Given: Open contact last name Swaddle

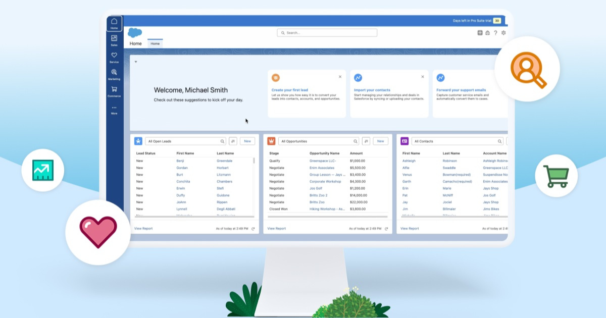Looking at the screenshot, I should 449,168.
